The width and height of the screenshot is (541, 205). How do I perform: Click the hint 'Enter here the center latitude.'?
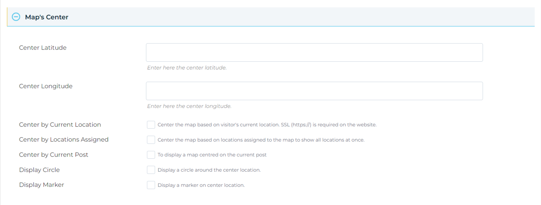[x=187, y=68]
